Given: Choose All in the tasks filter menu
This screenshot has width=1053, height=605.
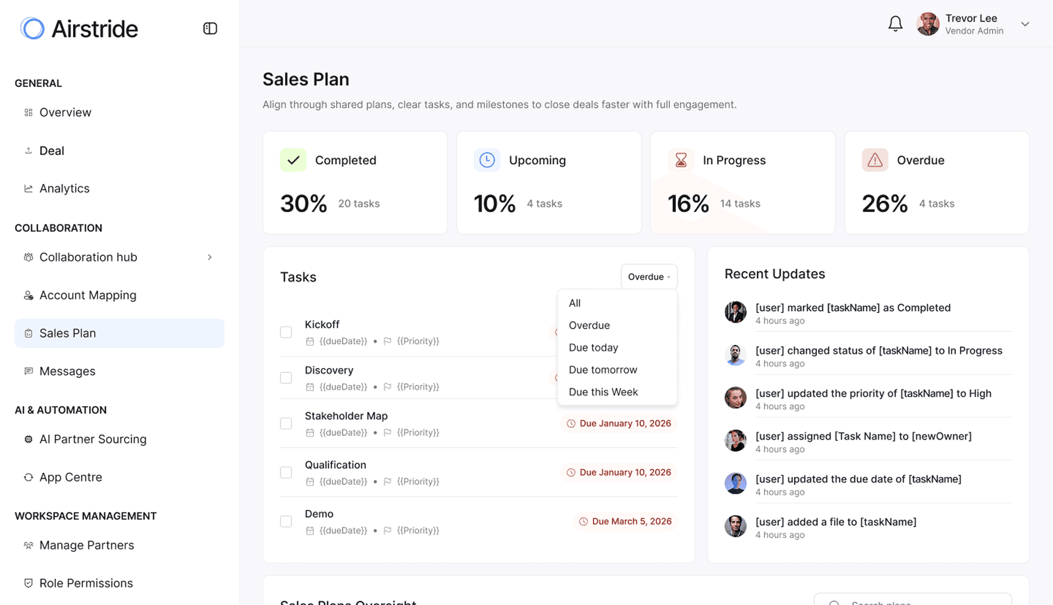Looking at the screenshot, I should pyautogui.click(x=574, y=303).
